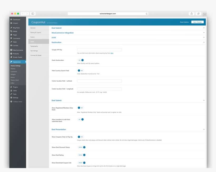
Task: Open a new tab with the plus icon
Action: (x=205, y=14)
